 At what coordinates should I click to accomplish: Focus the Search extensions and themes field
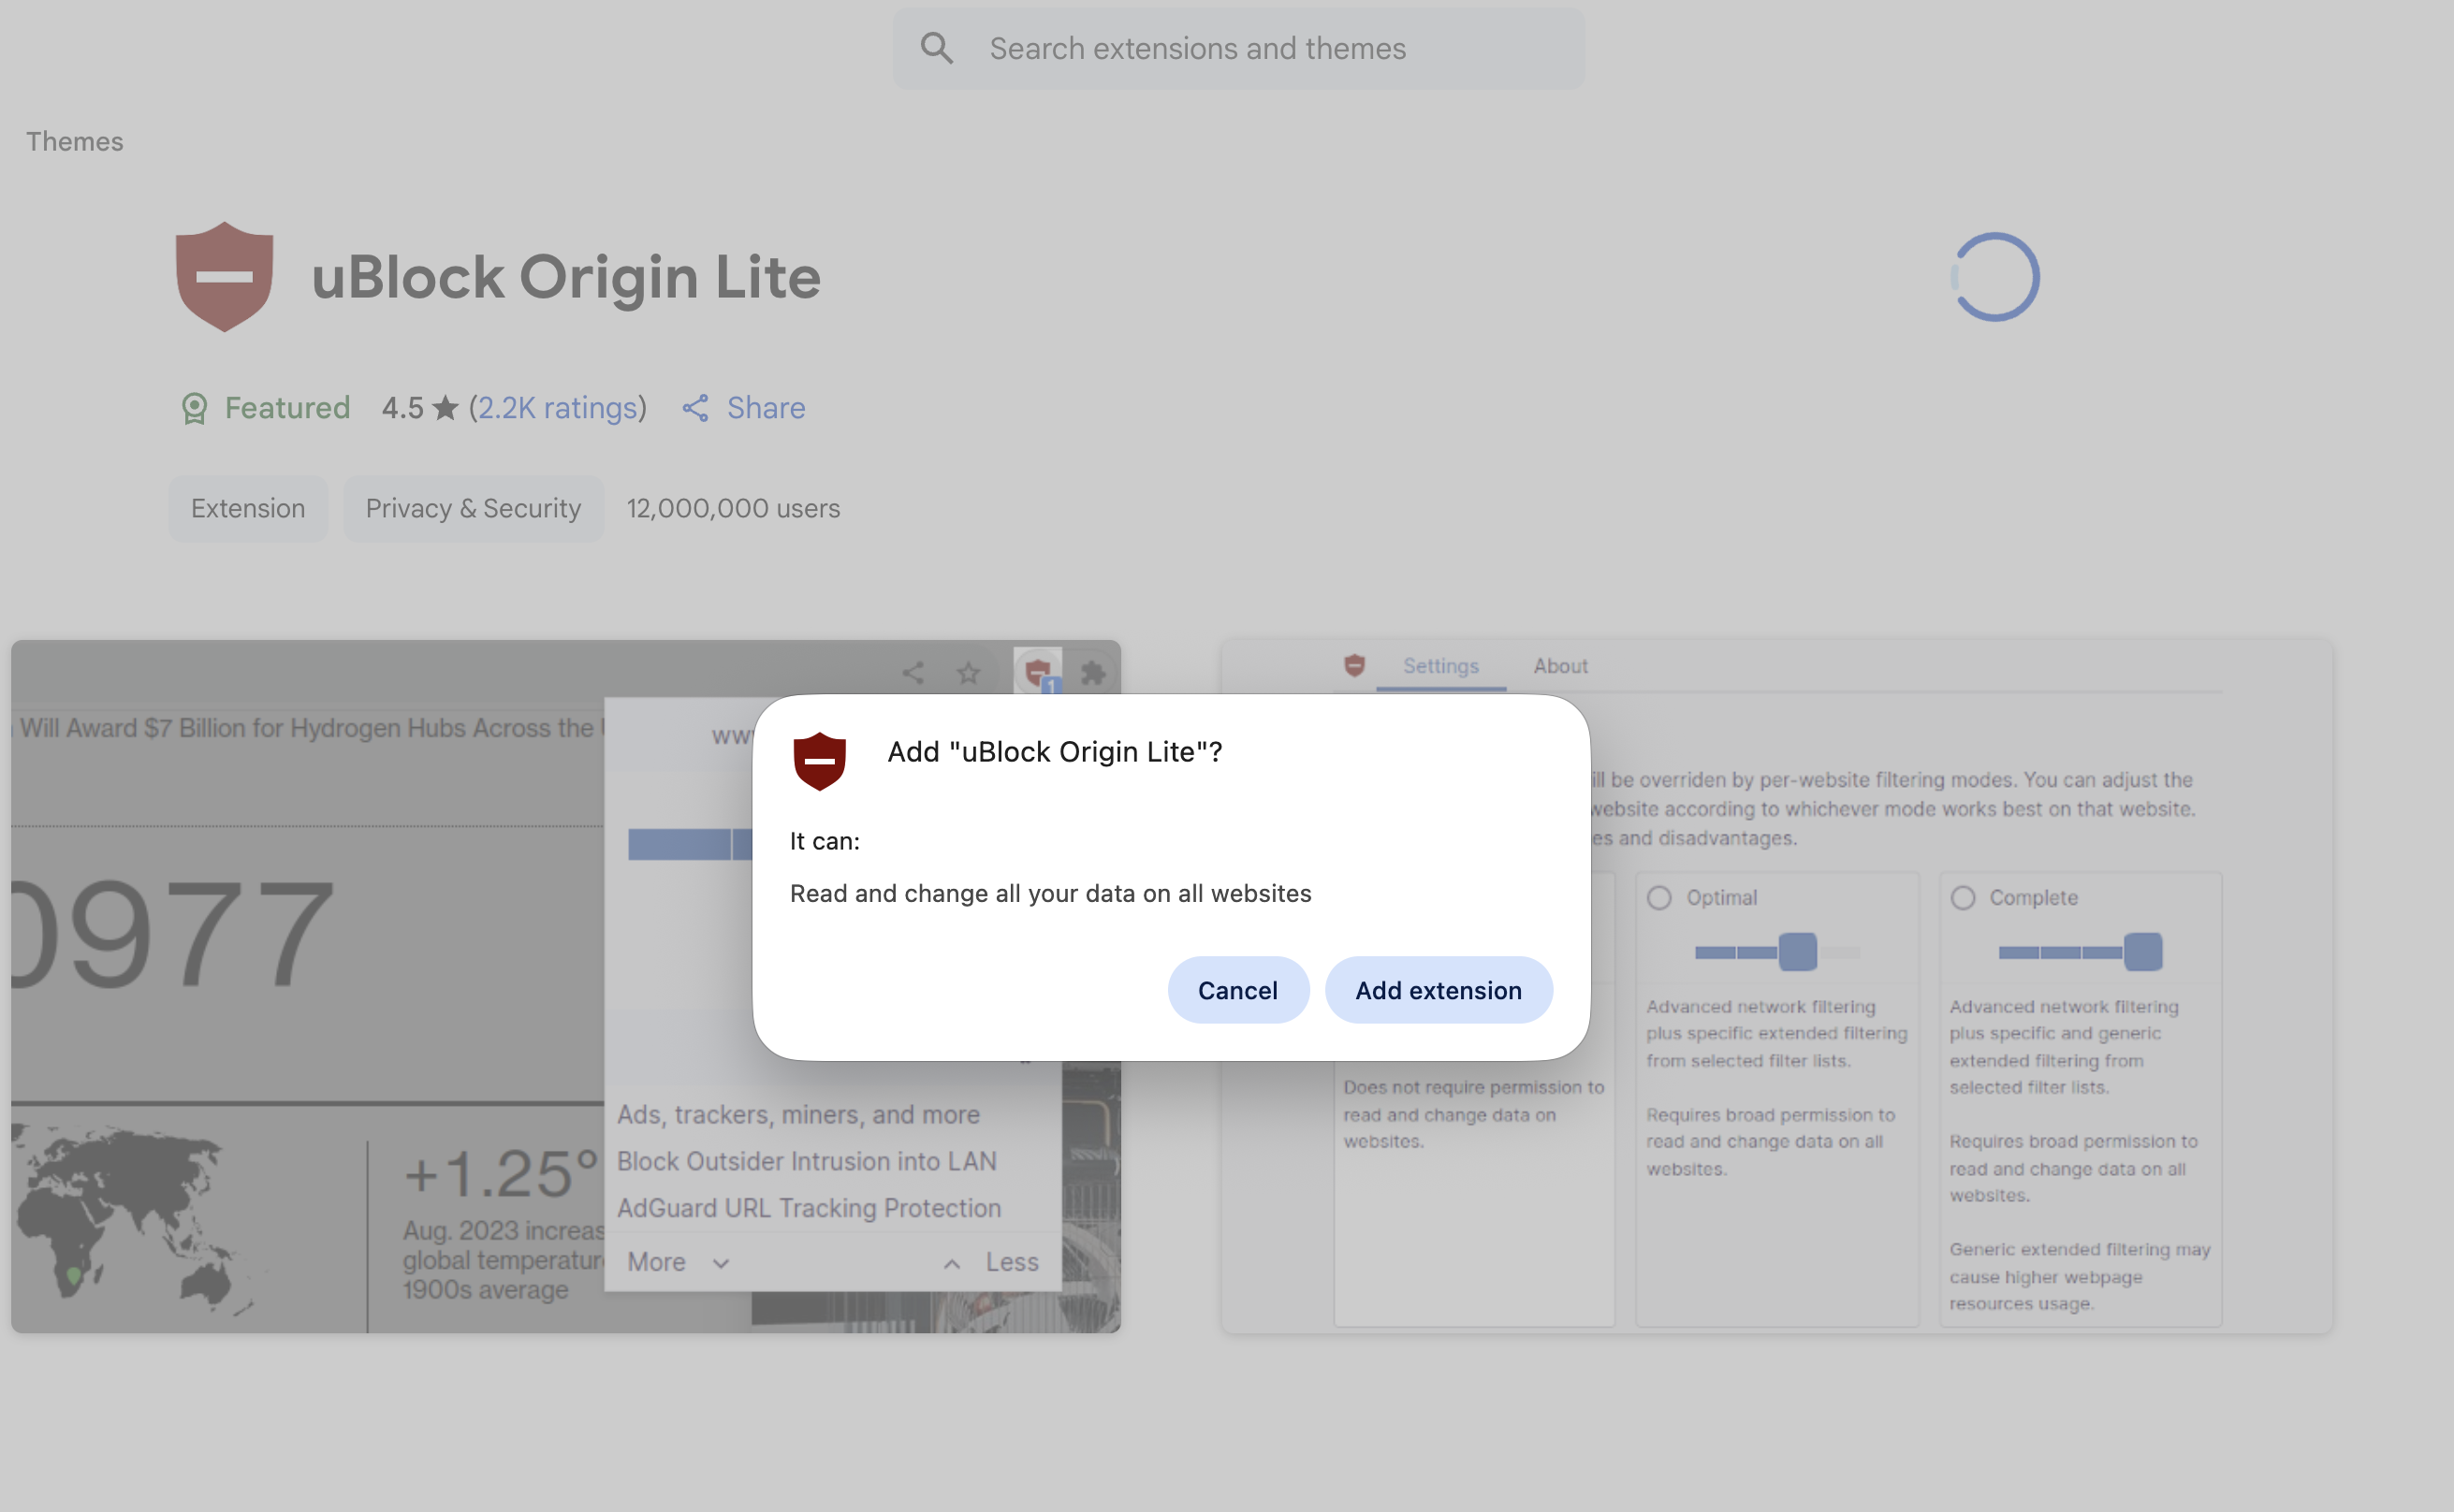[x=1239, y=49]
